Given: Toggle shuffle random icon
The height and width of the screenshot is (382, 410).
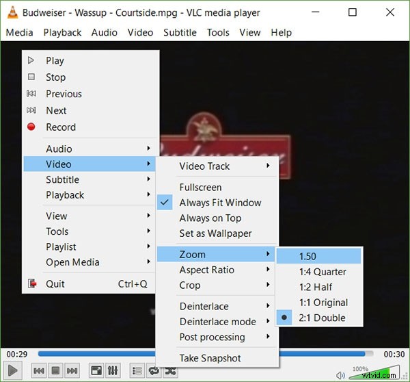Looking at the screenshot, I should pos(170,372).
